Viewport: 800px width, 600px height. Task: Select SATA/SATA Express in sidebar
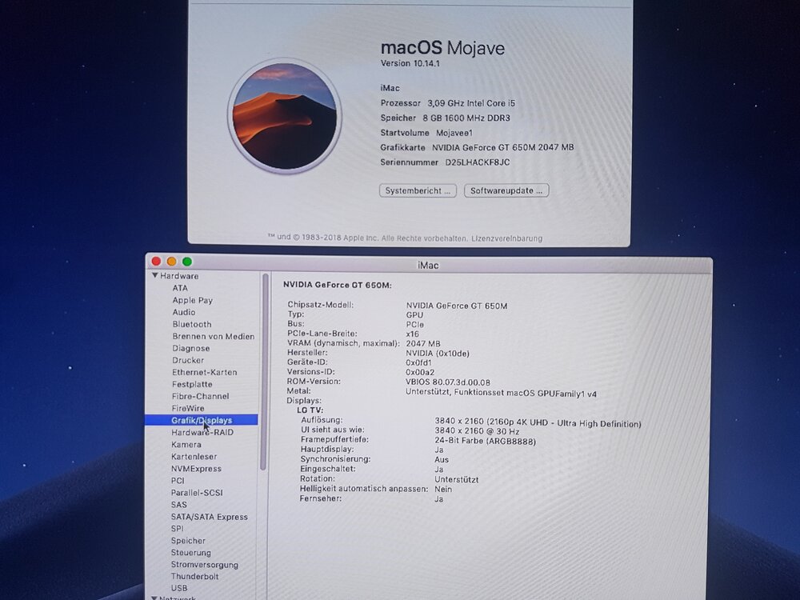pyautogui.click(x=210, y=516)
